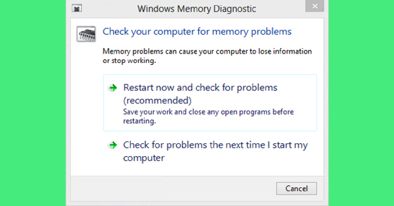Choose Restart now and check for problems
The image size is (394, 206).
[x=200, y=88]
